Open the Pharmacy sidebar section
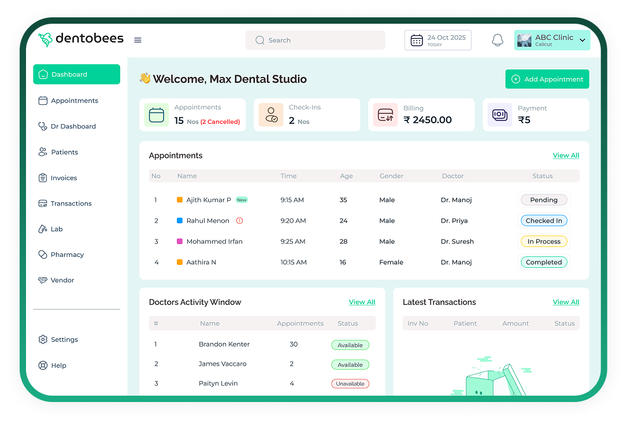This screenshot has width=627, height=424. coord(67,255)
